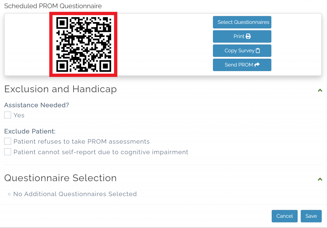Click the Print button text
The height and width of the screenshot is (228, 327).
click(239, 36)
